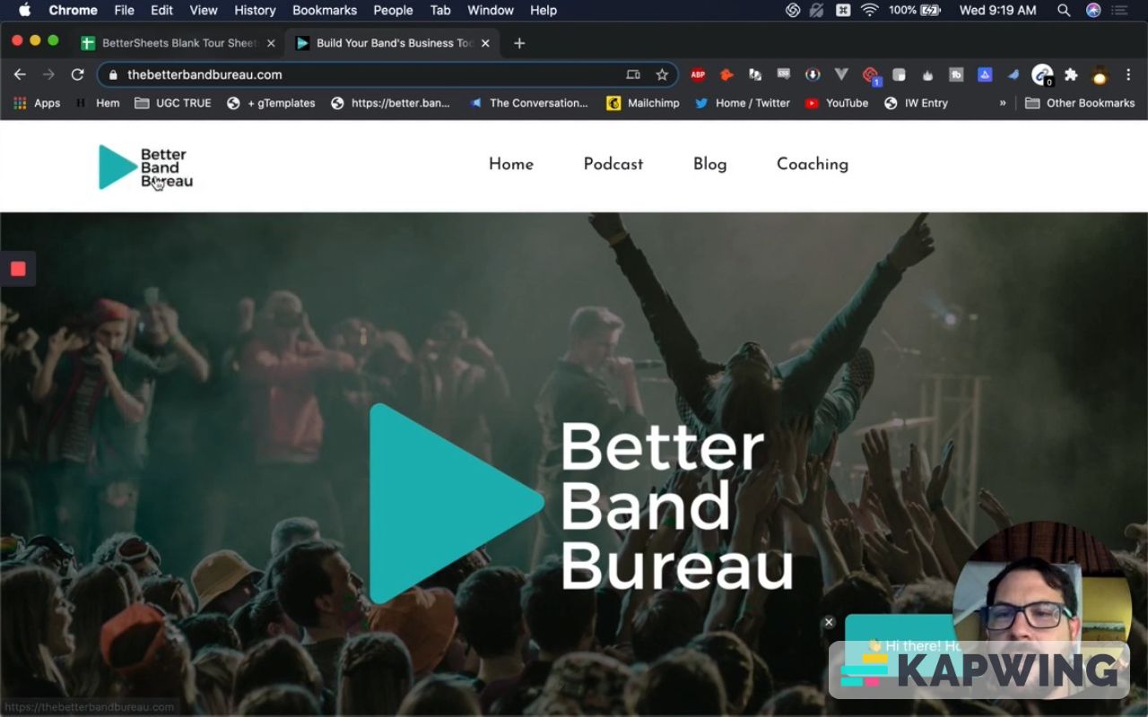1148x717 pixels.
Task: Open the Hem bookmark
Action: point(97,103)
